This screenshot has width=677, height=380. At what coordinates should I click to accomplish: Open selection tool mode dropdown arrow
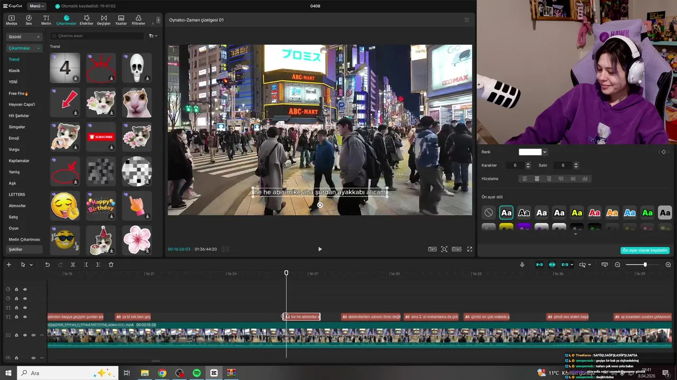(31, 265)
